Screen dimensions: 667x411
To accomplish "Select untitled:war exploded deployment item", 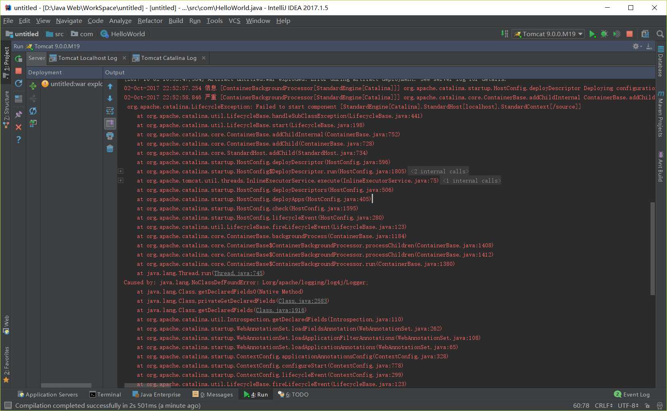I will point(72,84).
